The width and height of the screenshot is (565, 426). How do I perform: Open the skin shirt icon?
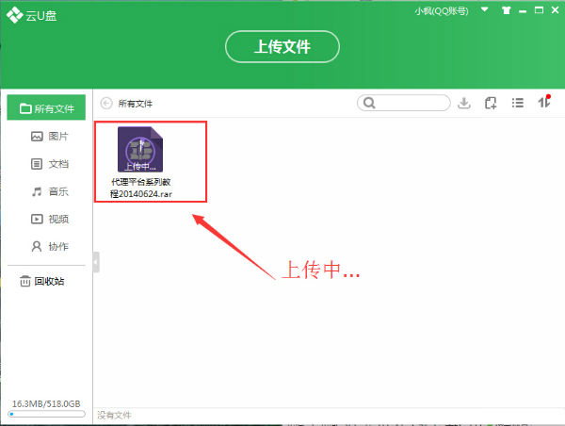click(x=507, y=10)
